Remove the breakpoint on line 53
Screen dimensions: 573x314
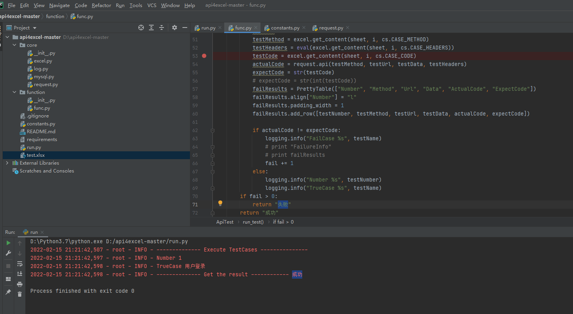click(204, 56)
